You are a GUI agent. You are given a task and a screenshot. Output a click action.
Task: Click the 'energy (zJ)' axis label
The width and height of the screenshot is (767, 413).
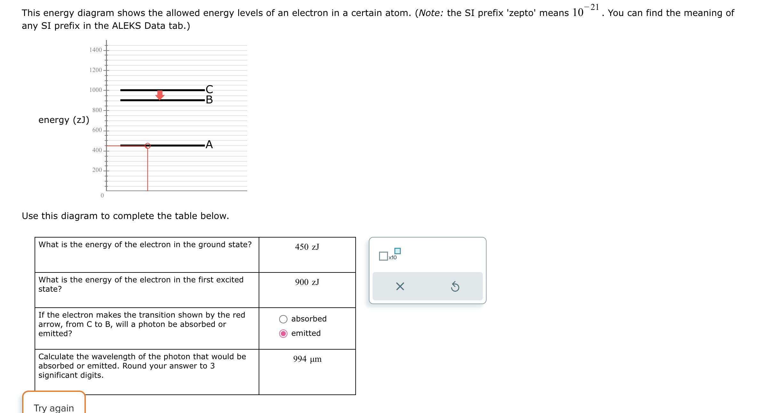click(x=63, y=120)
